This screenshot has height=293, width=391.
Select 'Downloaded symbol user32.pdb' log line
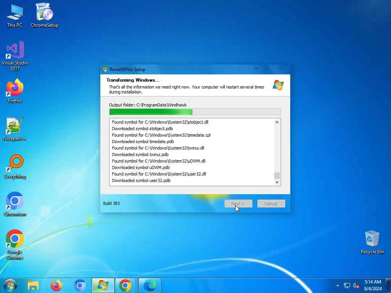(141, 180)
